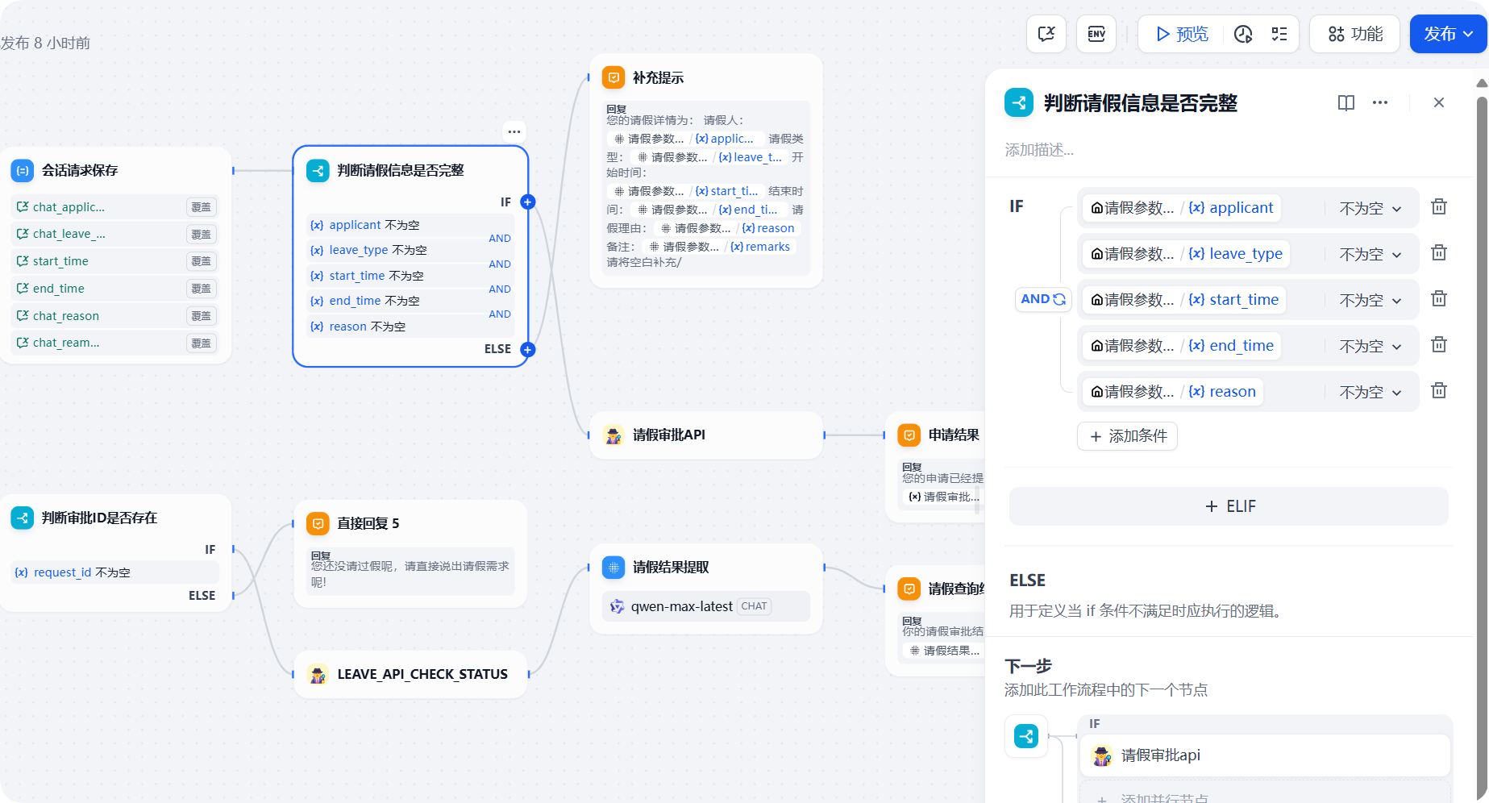This screenshot has width=1489, height=803.
Task: Click chat_applic... variable row in 会话请求保存
Action: click(115, 208)
